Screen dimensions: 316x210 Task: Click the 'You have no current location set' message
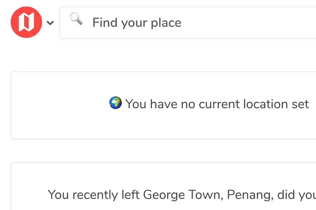tap(217, 104)
